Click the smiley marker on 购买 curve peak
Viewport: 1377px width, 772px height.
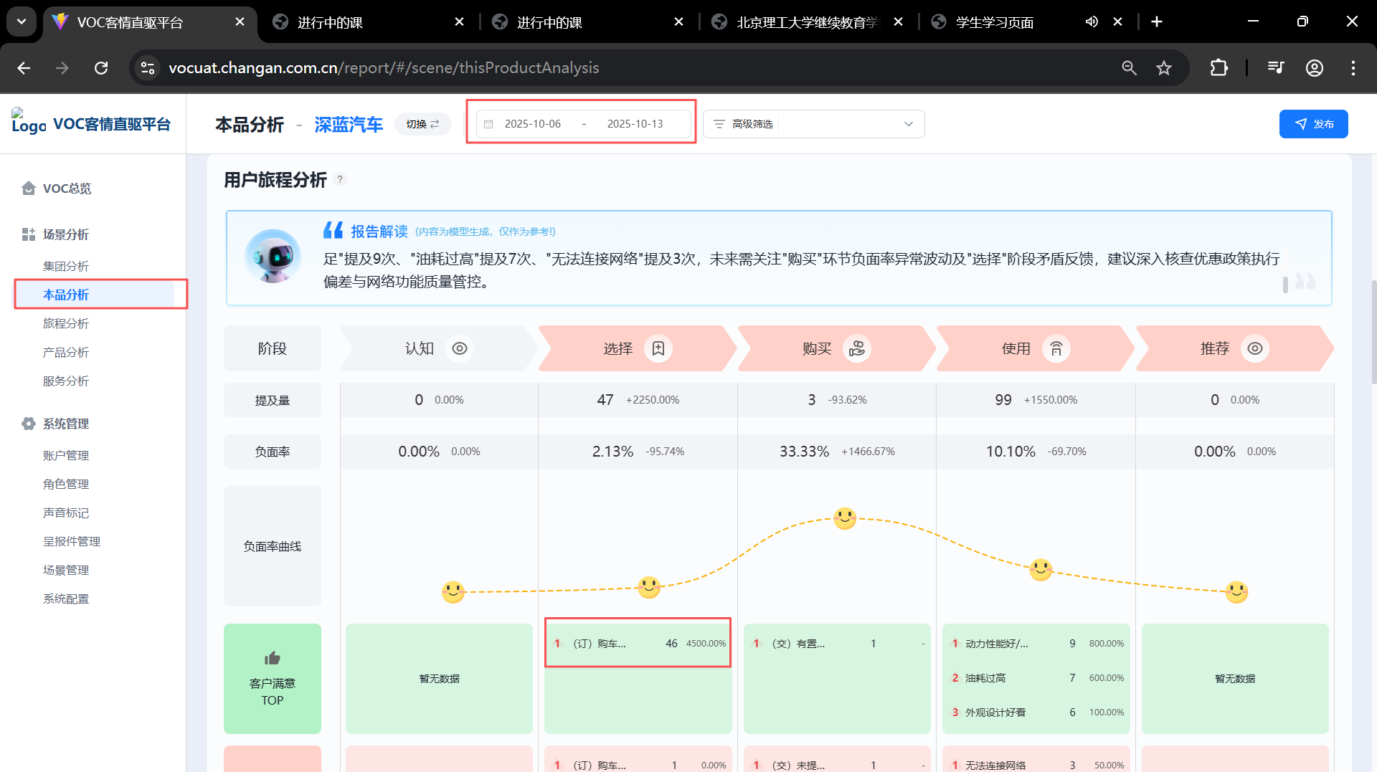coord(845,518)
